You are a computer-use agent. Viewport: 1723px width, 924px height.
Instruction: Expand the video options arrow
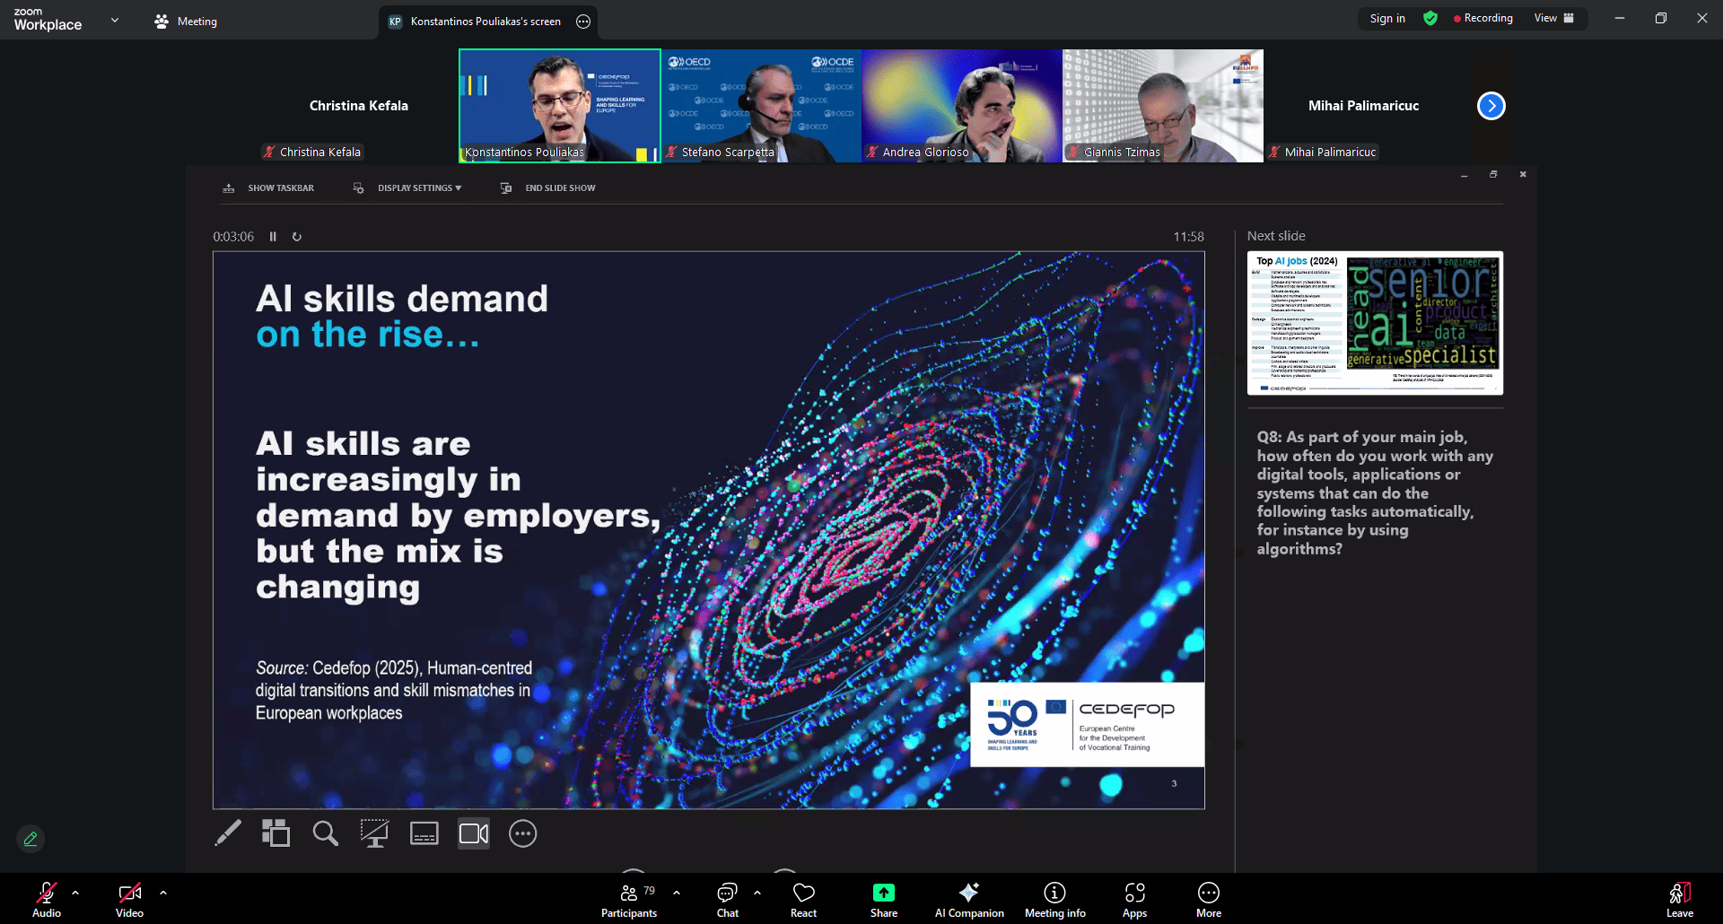tap(163, 893)
